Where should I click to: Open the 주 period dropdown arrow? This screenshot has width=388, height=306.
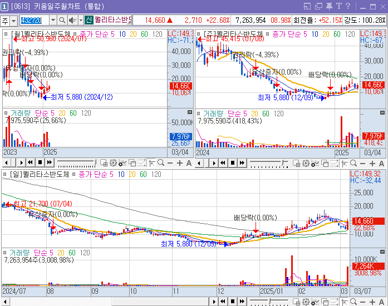coord(13,20)
